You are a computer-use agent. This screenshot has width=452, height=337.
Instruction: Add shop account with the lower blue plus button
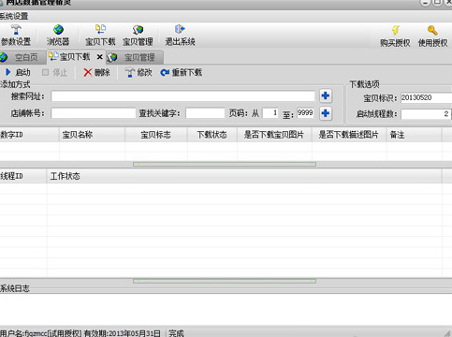point(326,113)
